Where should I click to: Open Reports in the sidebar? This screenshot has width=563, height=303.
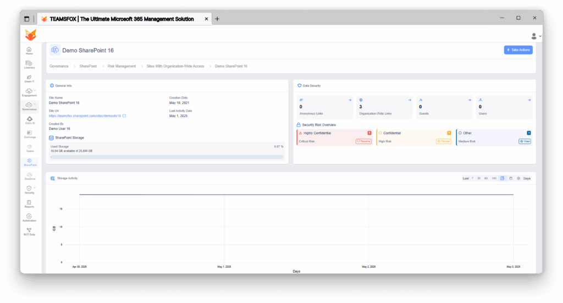29,204
